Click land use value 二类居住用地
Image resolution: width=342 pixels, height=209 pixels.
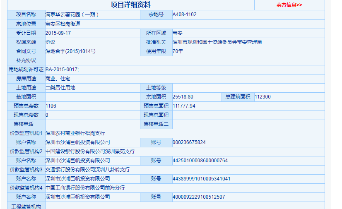60,88
